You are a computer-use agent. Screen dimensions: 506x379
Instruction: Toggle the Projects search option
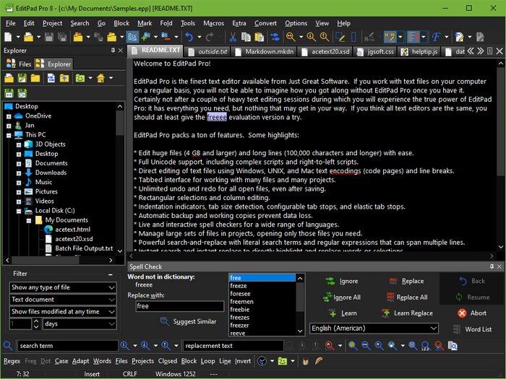[142, 361]
